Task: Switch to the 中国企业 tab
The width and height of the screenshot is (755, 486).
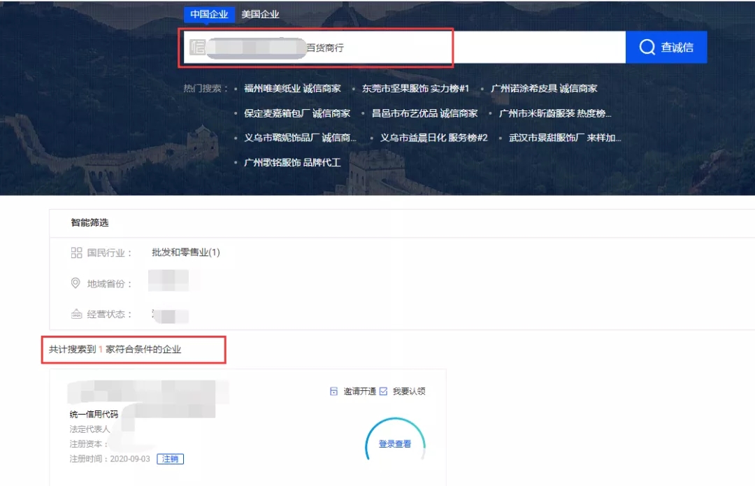Action: click(209, 14)
